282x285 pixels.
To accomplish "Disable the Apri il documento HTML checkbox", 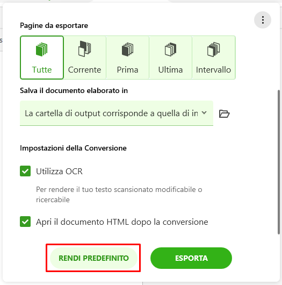I will [x=25, y=222].
